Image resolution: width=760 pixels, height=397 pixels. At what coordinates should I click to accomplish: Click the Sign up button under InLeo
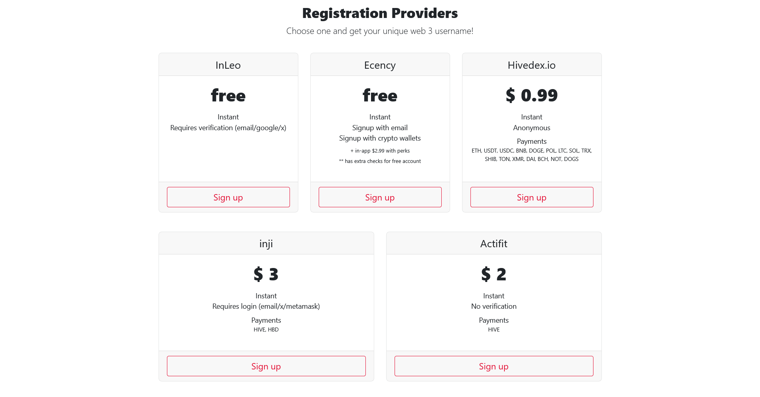pyautogui.click(x=228, y=197)
